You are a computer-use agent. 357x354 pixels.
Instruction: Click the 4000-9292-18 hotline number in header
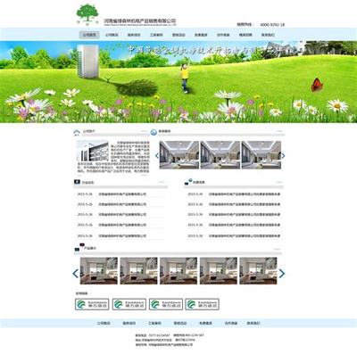(x=272, y=25)
